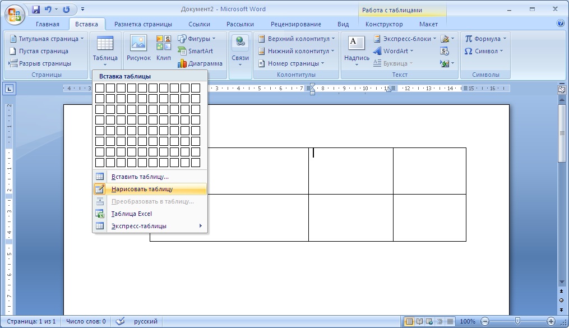The width and height of the screenshot is (569, 328).
Task: Click the word count Число слов: 0
Action: [x=86, y=321]
